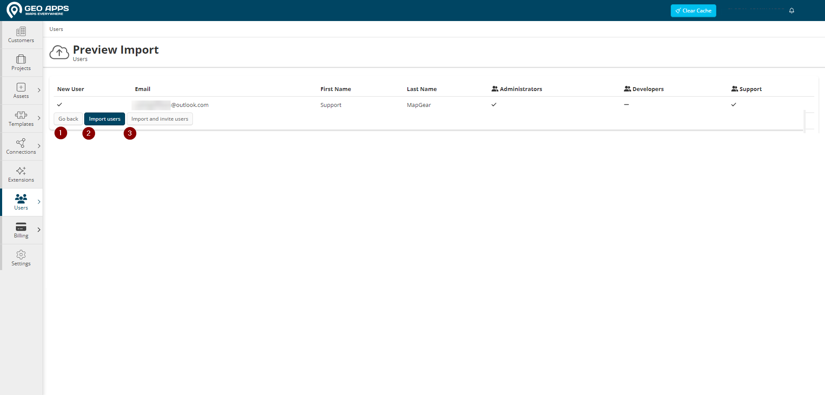Click the Developers dash in user row
Image resolution: width=825 pixels, height=395 pixels.
[x=626, y=104]
